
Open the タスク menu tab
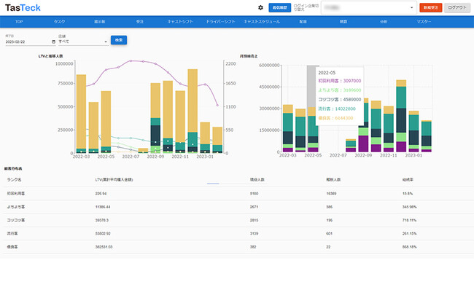(x=59, y=23)
